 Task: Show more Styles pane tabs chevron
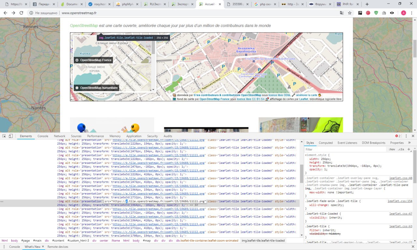pos(410,143)
